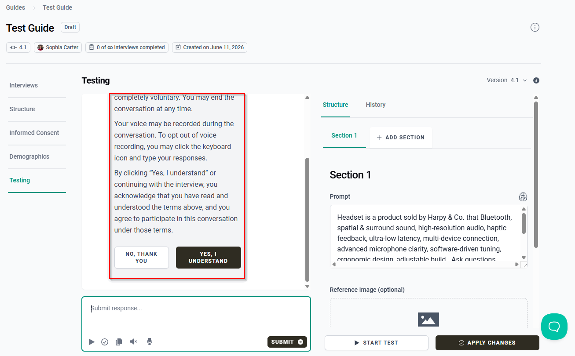The width and height of the screenshot is (575, 356).
Task: Click the 4.1 version chip
Action: coord(18,47)
